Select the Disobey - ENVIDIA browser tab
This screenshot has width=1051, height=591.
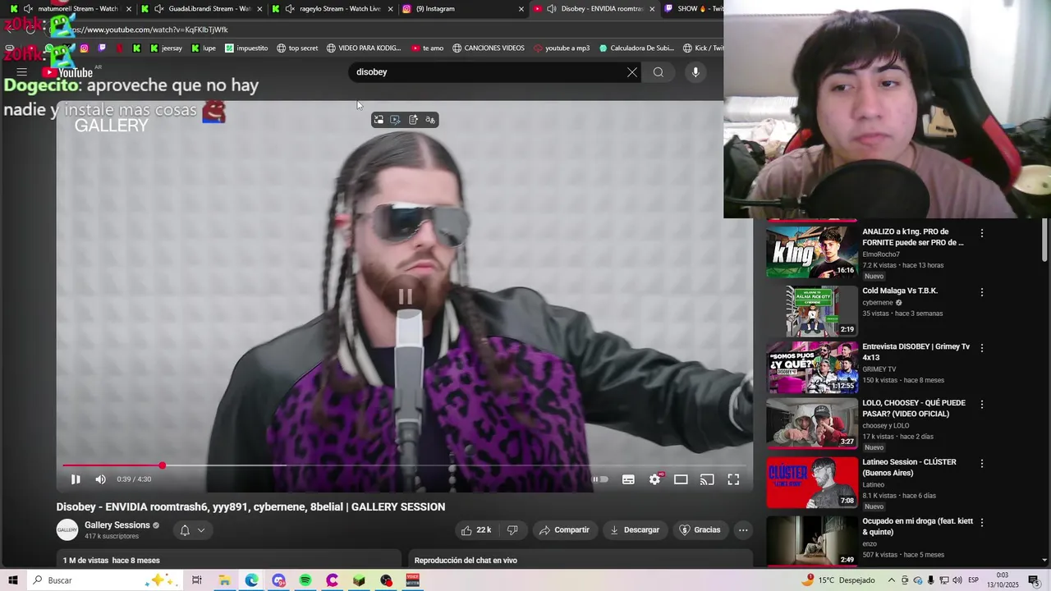point(595,9)
